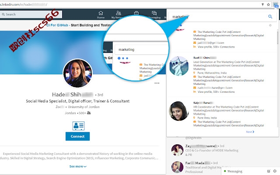Click the 'Social Media Specialist, Digital officer' headline
This screenshot has height=175, width=280.
(78, 101)
